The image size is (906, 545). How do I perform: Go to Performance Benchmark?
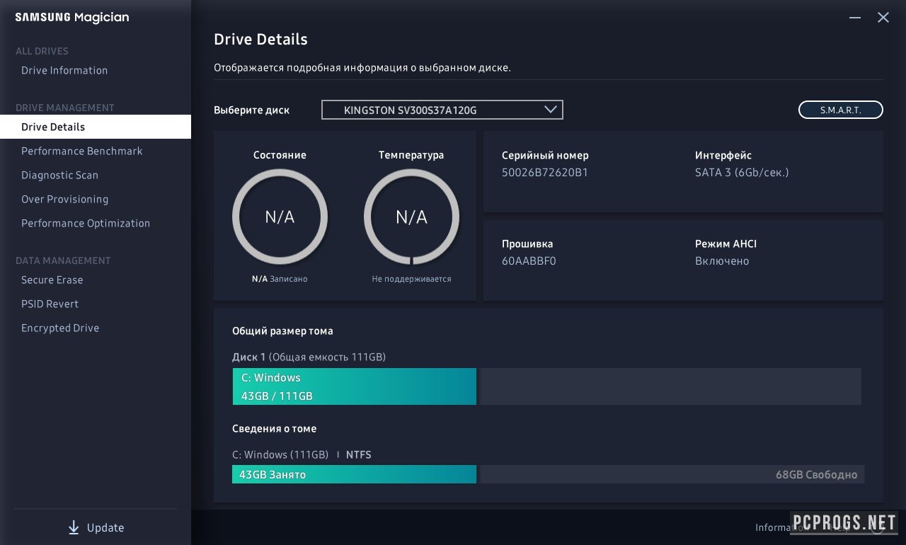[81, 151]
